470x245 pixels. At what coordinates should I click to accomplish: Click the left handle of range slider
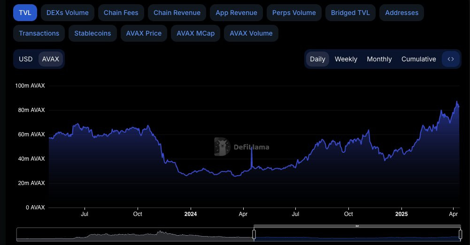pos(254,234)
